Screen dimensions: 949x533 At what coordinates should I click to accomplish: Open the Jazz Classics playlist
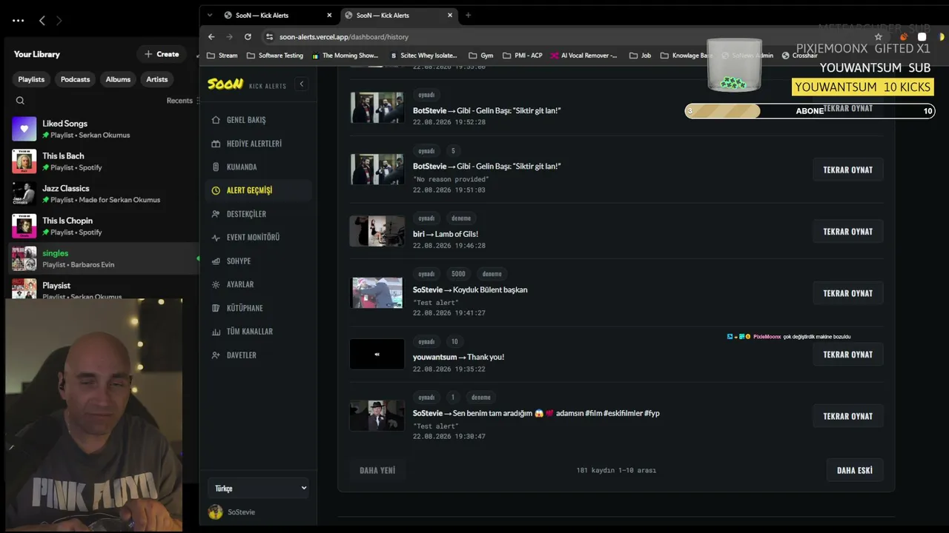click(104, 194)
